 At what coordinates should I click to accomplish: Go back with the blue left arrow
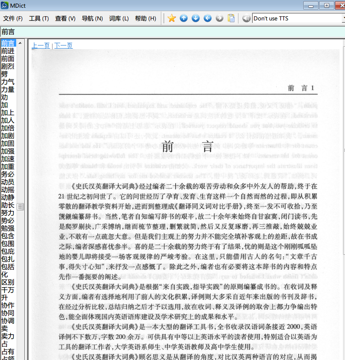(208, 18)
